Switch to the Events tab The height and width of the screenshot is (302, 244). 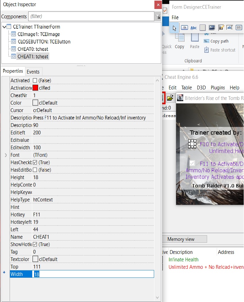pos(33,72)
